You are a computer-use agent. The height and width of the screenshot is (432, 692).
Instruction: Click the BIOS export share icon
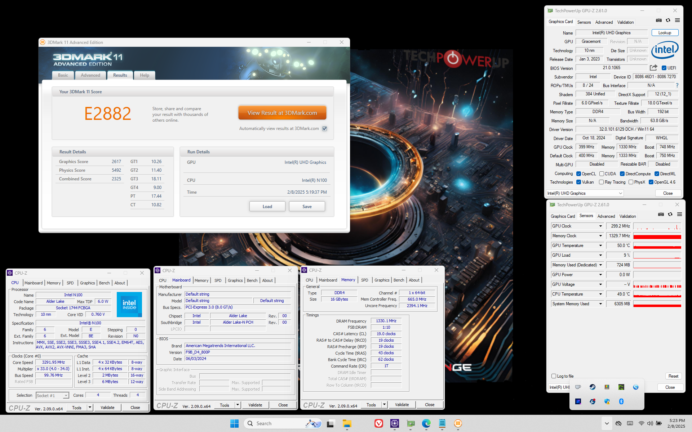653,68
